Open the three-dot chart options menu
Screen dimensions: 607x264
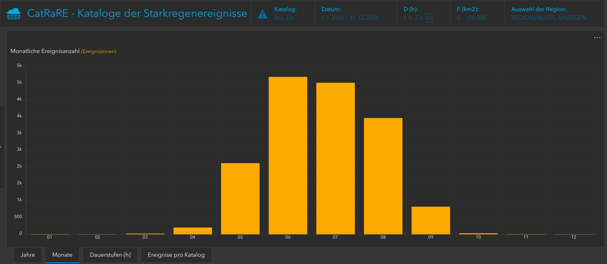pyautogui.click(x=597, y=38)
